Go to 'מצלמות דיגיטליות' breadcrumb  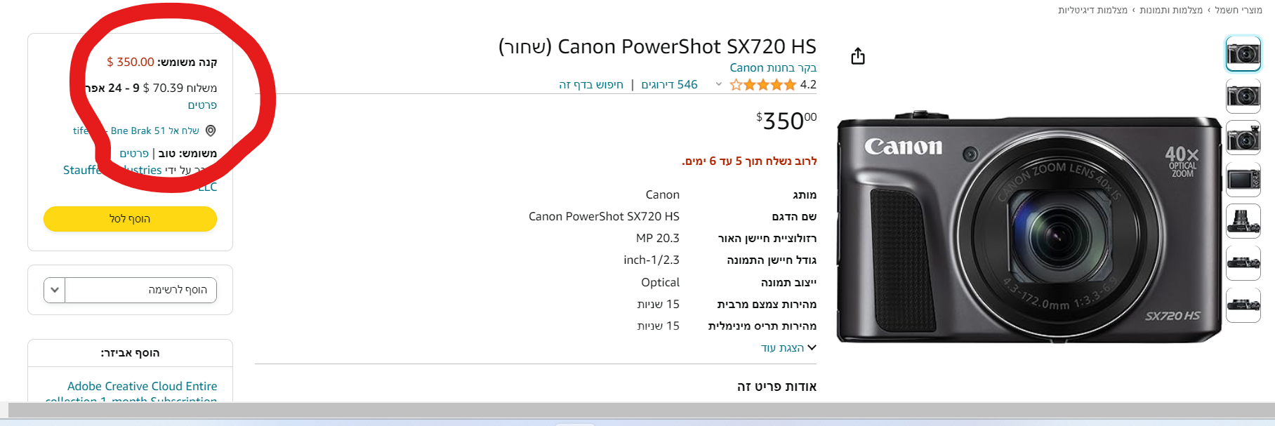[x=1092, y=10]
